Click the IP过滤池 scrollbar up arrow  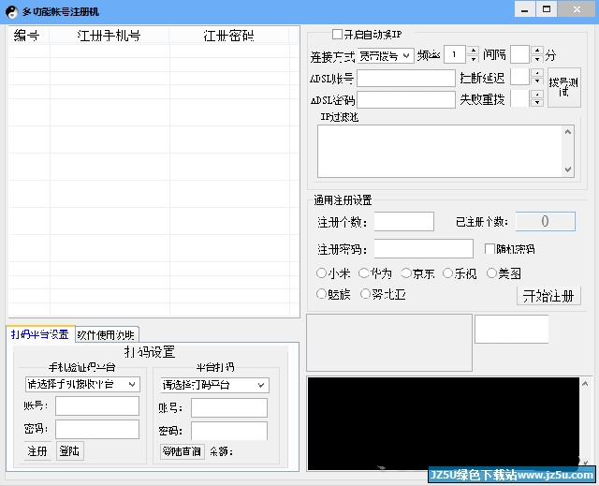[568, 132]
